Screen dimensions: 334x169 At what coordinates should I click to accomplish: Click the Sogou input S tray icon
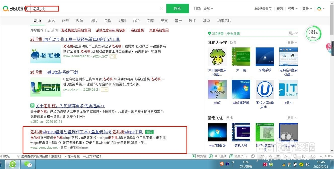click(222, 164)
